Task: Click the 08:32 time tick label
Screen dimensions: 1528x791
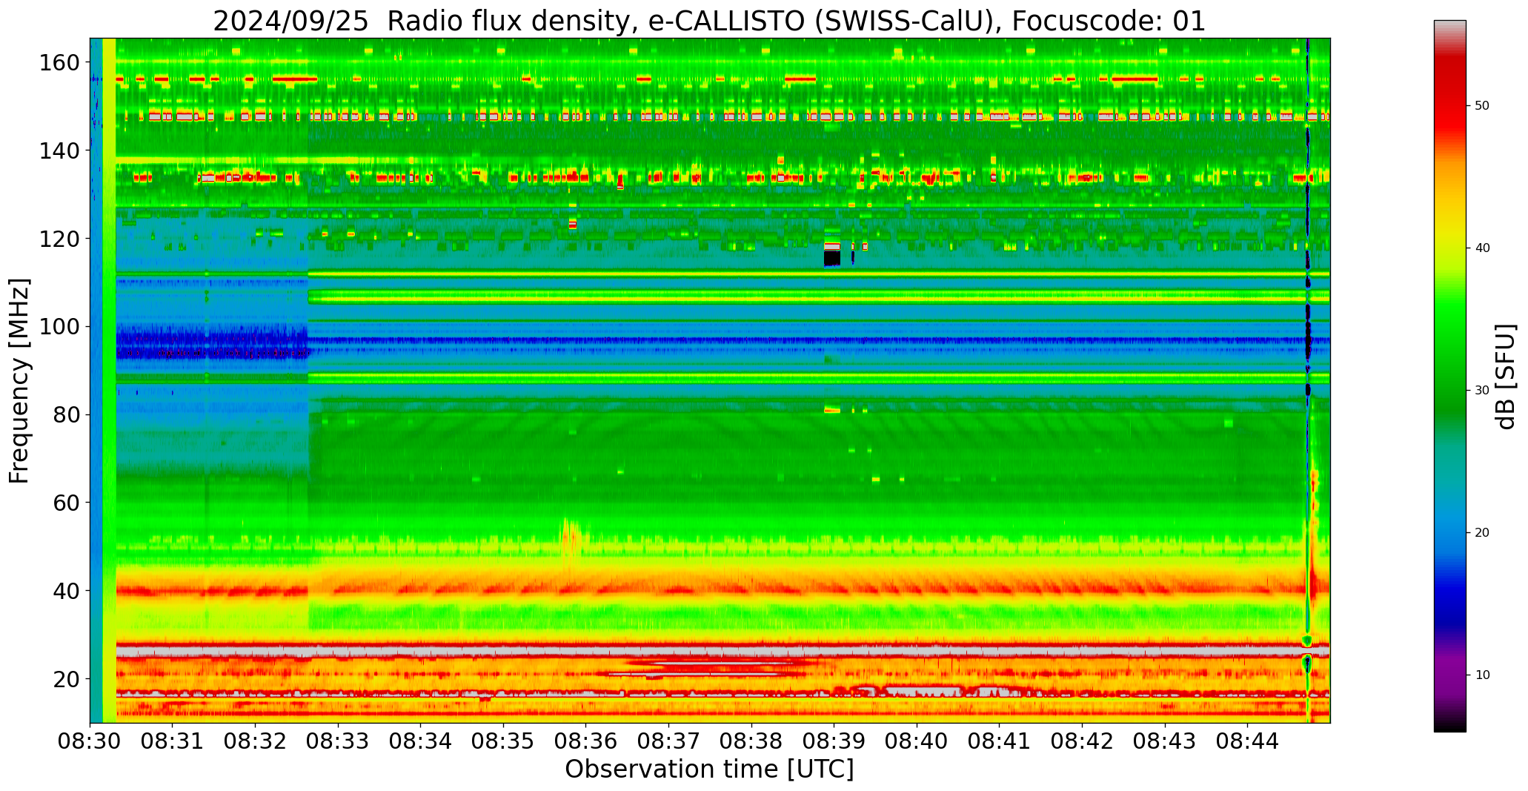Action: 256,742
